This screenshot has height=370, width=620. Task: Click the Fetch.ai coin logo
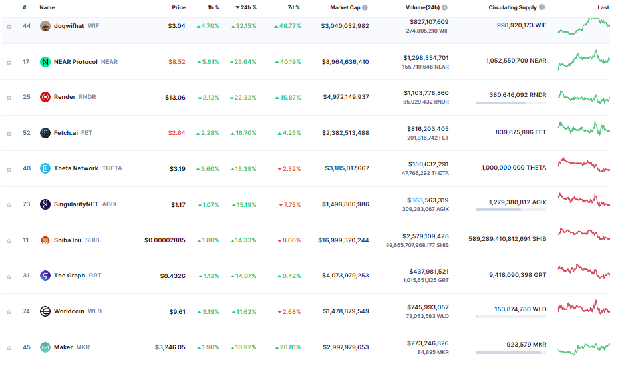click(x=45, y=133)
